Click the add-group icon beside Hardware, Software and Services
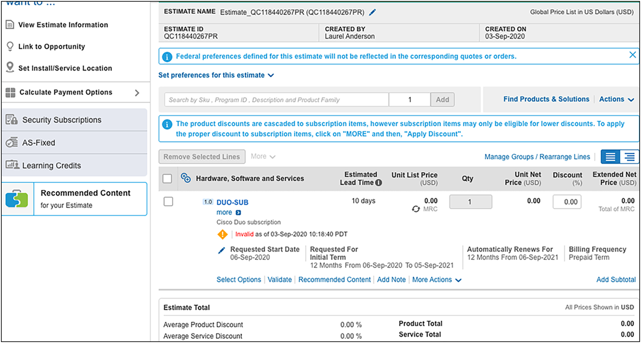 click(186, 178)
